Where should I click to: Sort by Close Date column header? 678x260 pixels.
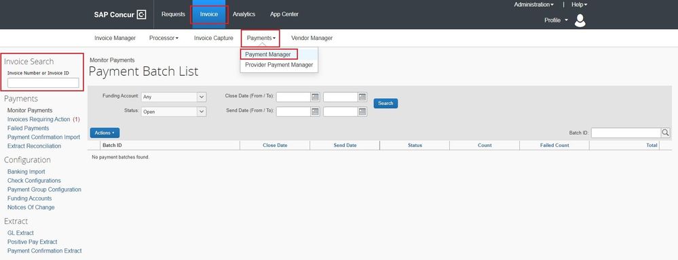(275, 146)
